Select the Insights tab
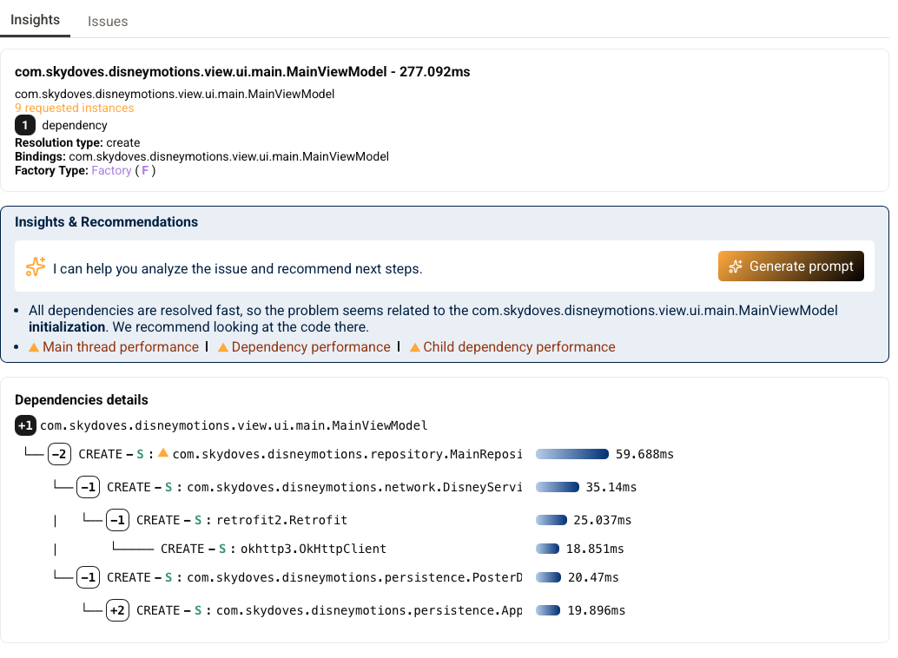The width and height of the screenshot is (898, 658). tap(35, 19)
